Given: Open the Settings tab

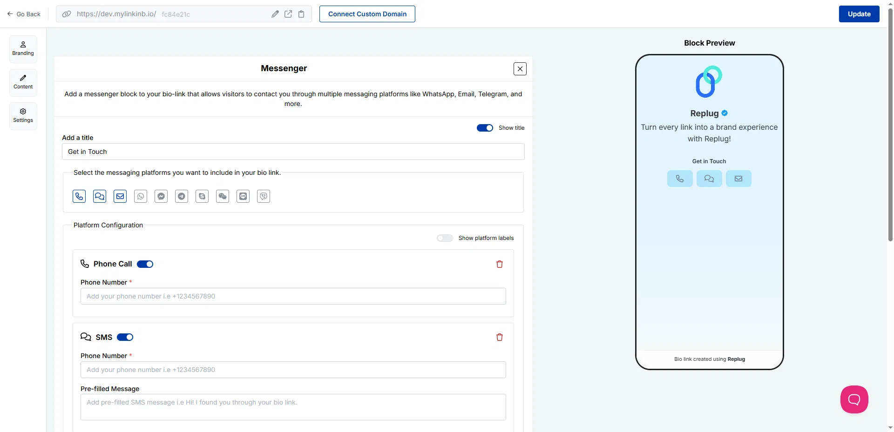Looking at the screenshot, I should pyautogui.click(x=23, y=116).
